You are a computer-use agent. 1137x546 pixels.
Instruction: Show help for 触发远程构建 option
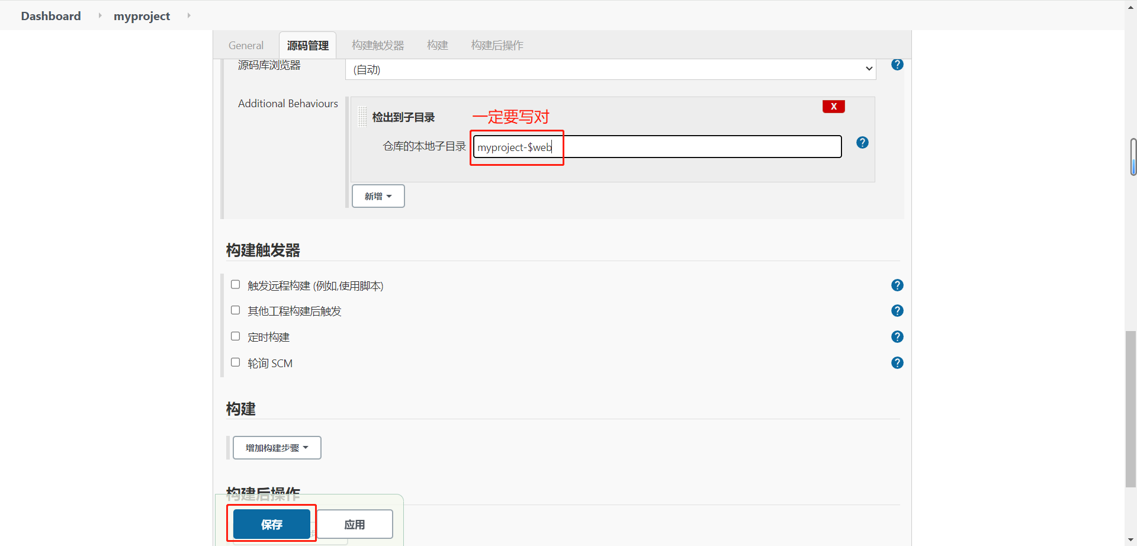pyautogui.click(x=897, y=285)
